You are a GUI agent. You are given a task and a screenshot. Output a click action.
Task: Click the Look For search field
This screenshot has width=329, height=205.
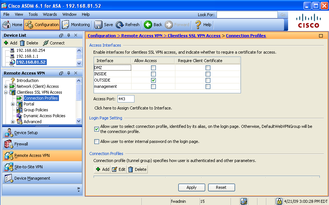(247, 15)
